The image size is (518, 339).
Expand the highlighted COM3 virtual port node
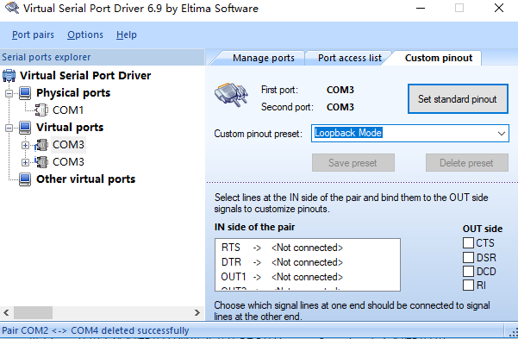25,145
